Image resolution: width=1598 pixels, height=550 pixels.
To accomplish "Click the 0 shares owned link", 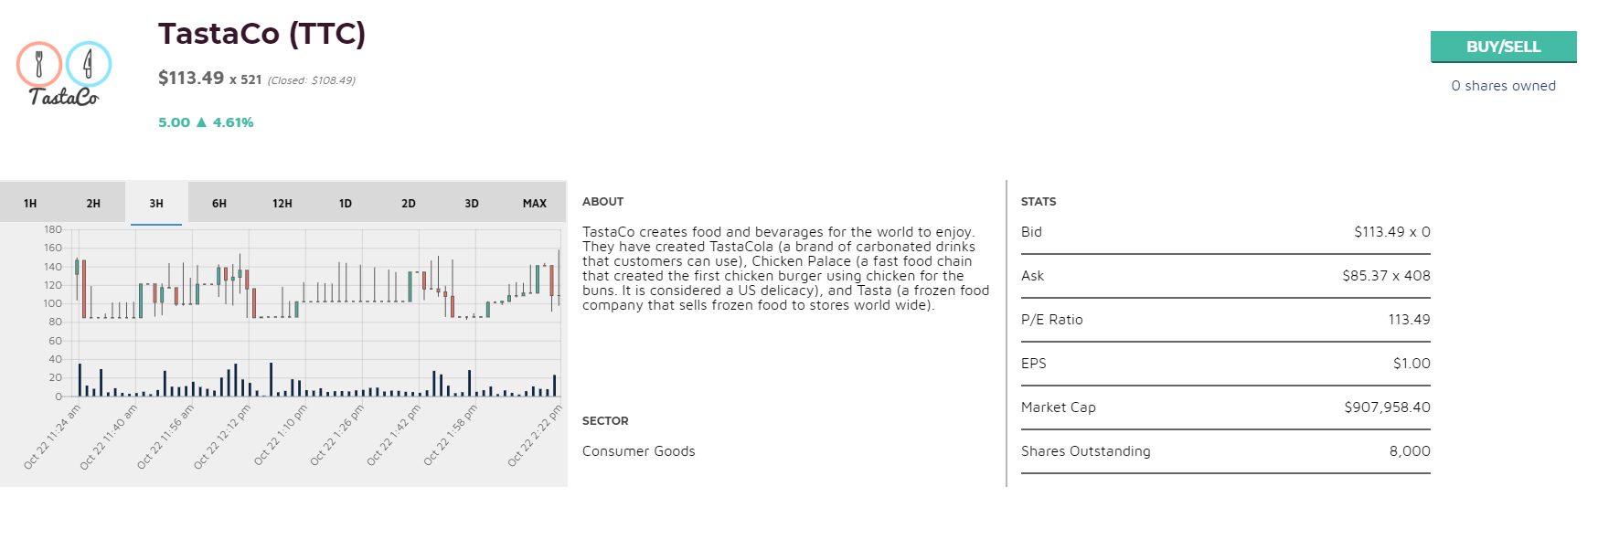I will (x=1503, y=86).
